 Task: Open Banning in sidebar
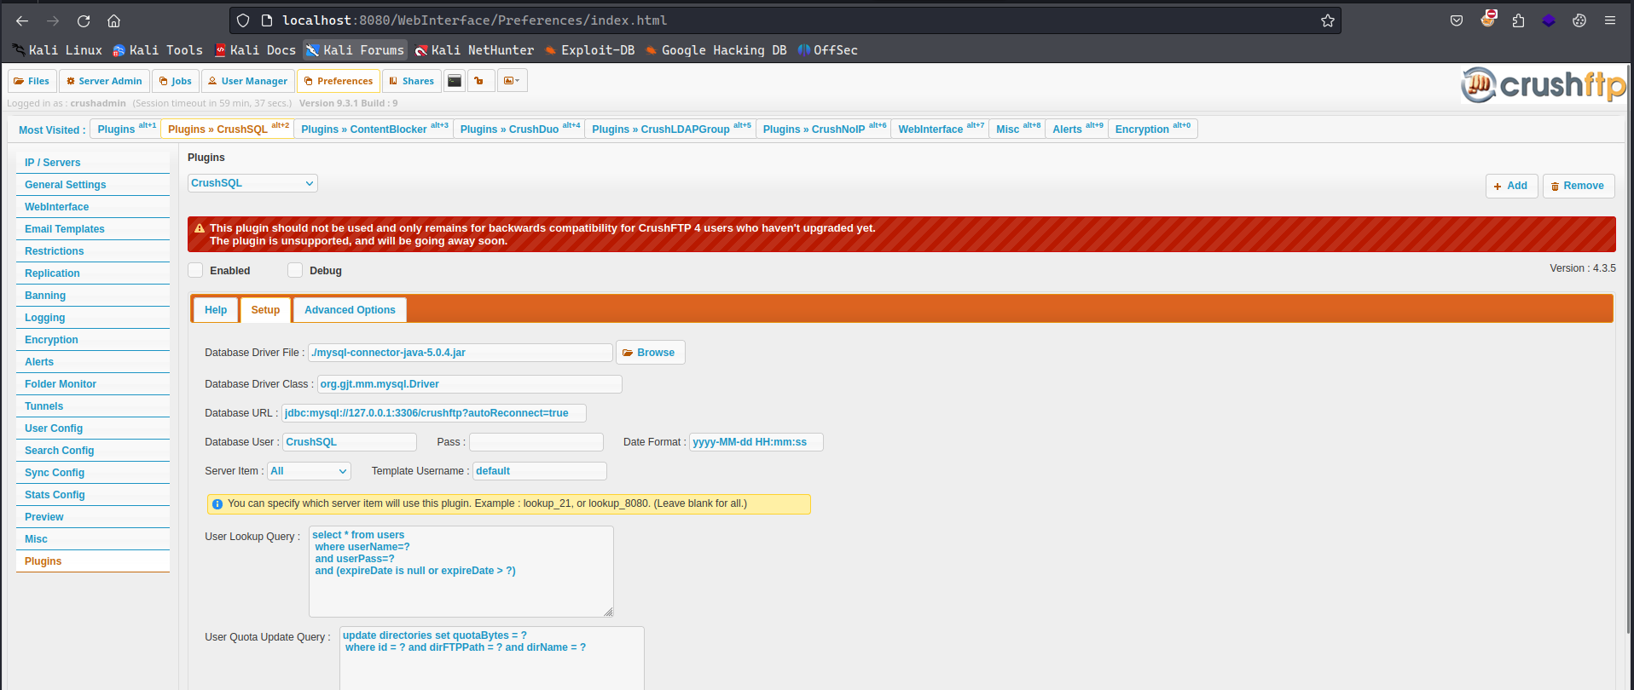(93, 296)
